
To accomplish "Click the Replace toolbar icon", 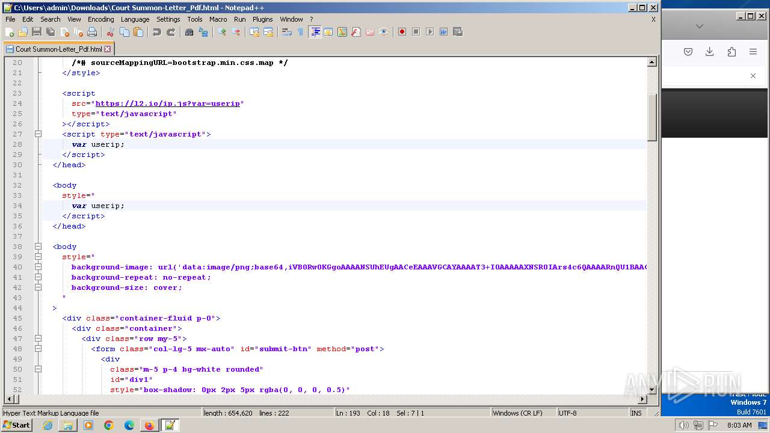I will [203, 32].
